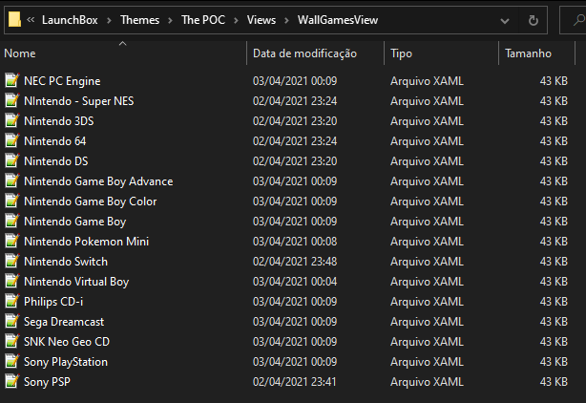Click date 02/04/2021 23:48 of Nintendo Switch
This screenshot has width=586, height=403.
click(x=295, y=262)
